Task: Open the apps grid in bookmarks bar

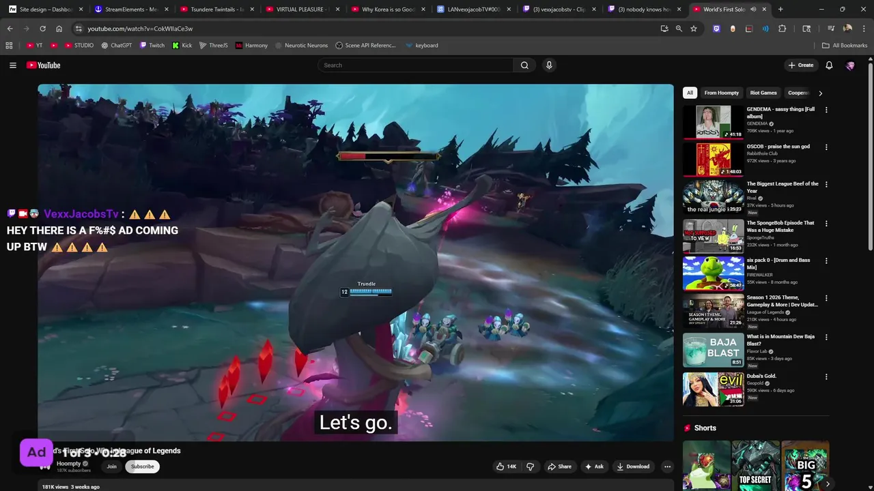Action: (x=9, y=45)
